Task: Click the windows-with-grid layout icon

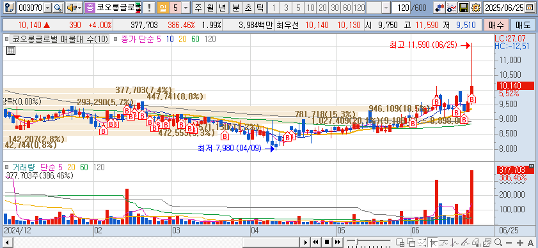Action: [x=400, y=242]
